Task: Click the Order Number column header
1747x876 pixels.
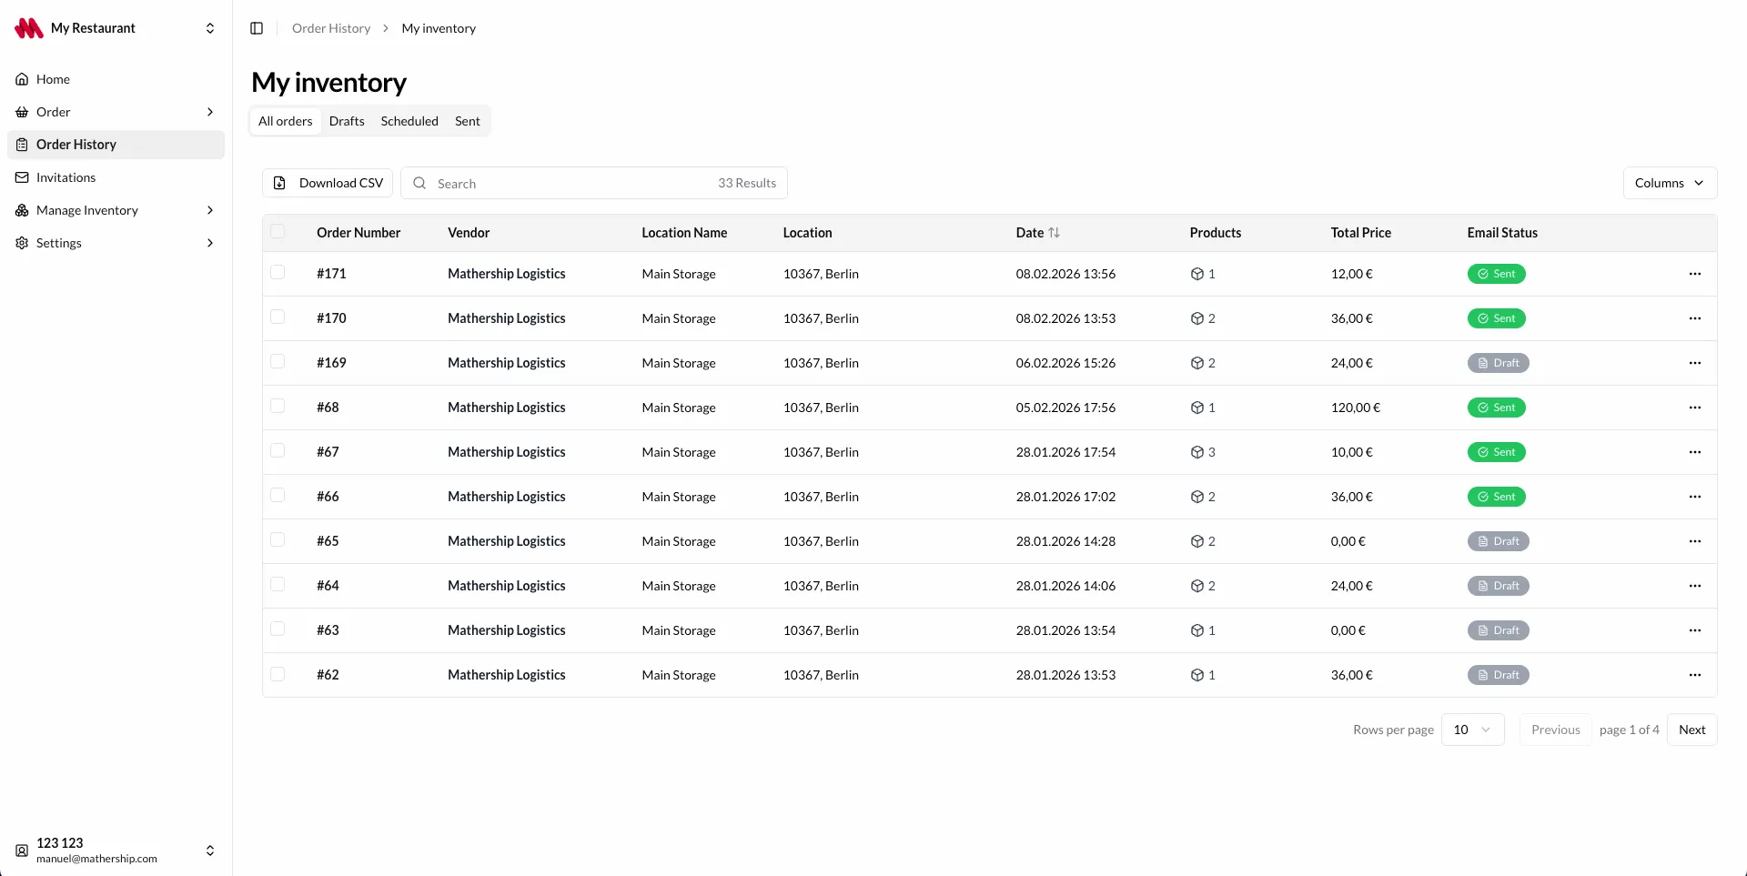Action: tap(358, 233)
